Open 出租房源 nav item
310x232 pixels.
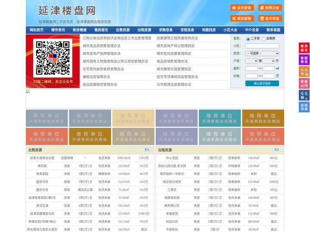(x=144, y=30)
